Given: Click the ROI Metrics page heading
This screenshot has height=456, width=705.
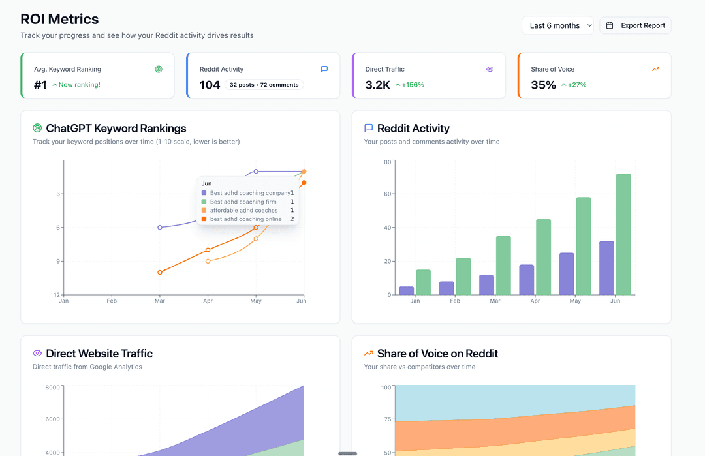Looking at the screenshot, I should click(59, 19).
